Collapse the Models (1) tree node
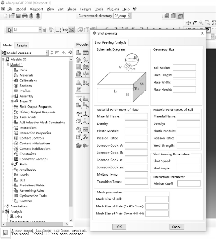Image resolution: width=216 pixels, height=239 pixels. click(x=4, y=60)
